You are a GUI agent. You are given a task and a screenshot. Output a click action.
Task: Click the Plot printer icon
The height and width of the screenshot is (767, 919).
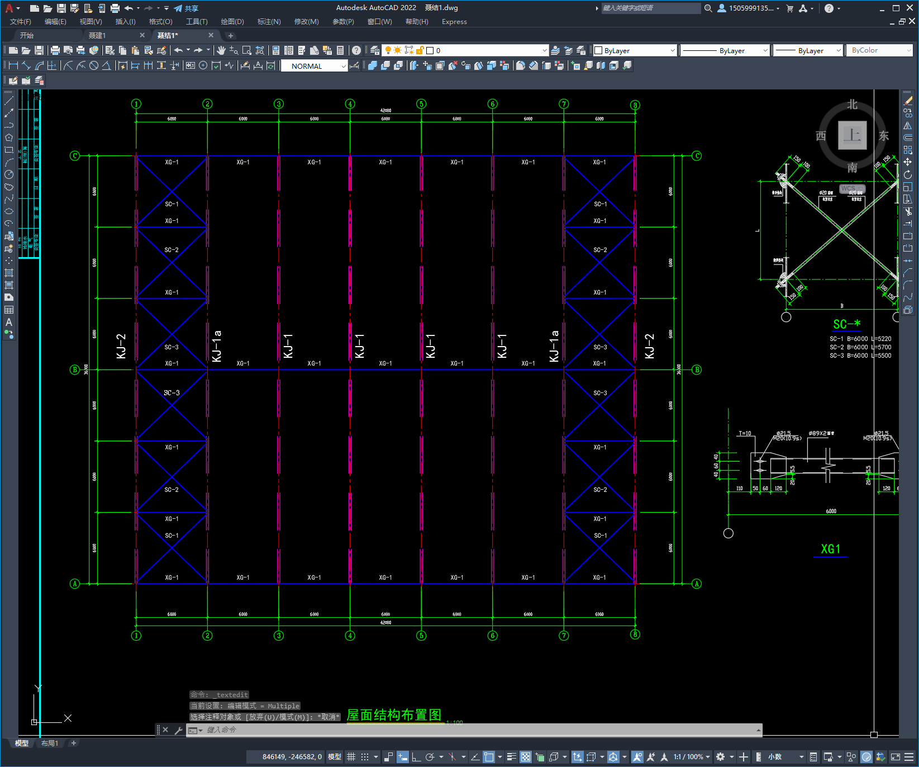[x=55, y=50]
